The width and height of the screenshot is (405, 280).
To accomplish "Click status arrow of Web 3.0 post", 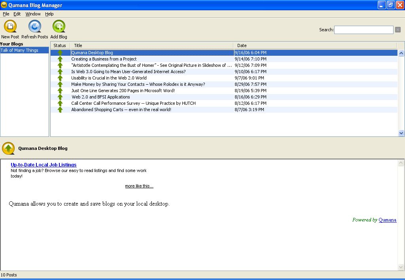I will [x=60, y=72].
